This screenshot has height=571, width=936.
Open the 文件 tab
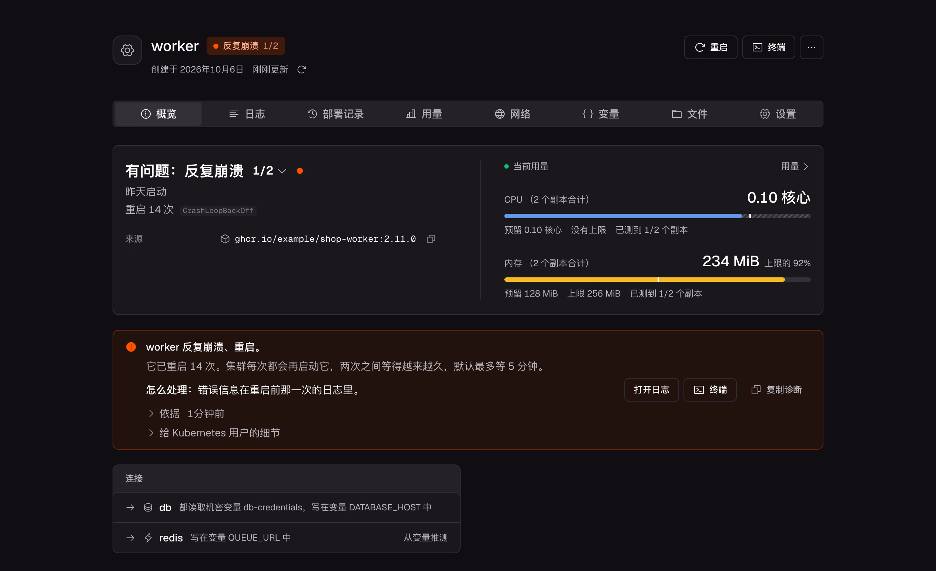click(689, 114)
